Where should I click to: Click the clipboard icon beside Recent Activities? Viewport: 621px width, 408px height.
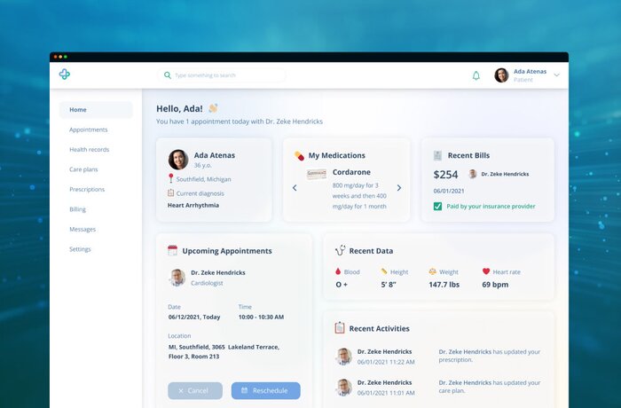click(340, 328)
